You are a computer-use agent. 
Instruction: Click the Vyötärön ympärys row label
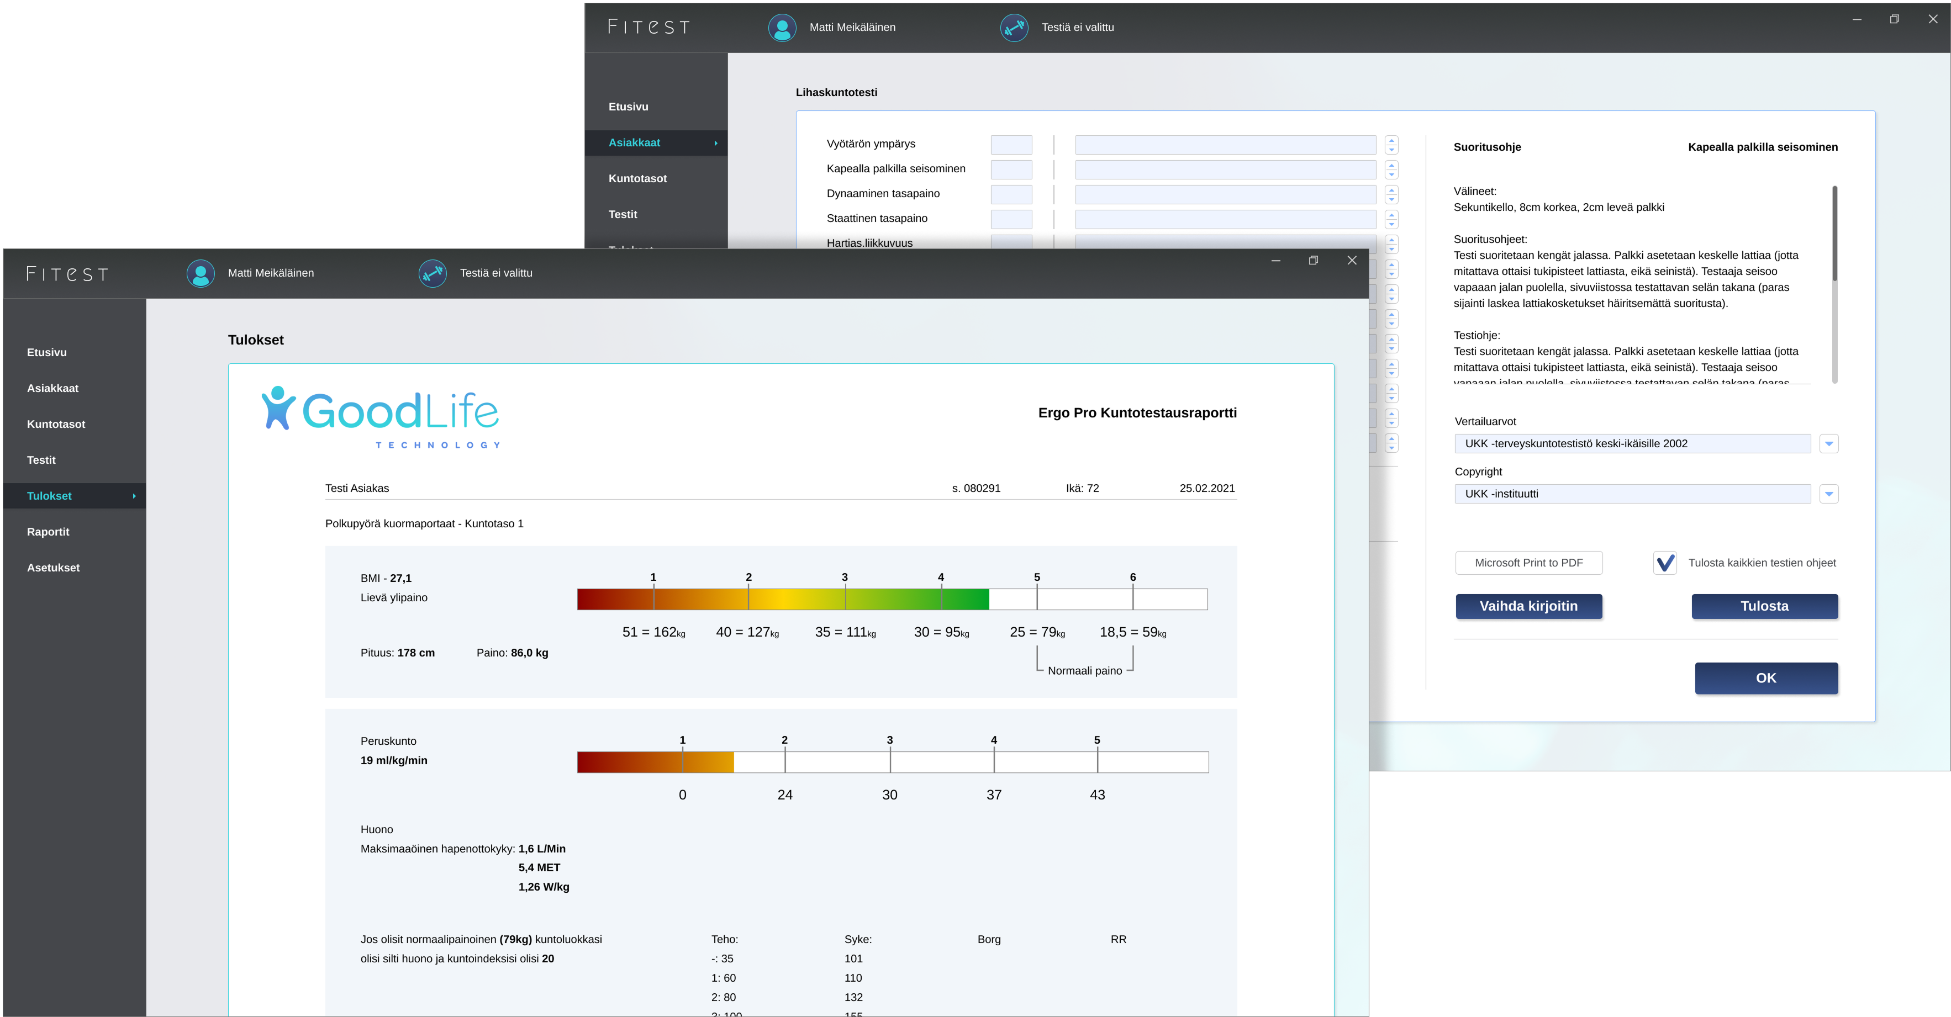coord(871,144)
